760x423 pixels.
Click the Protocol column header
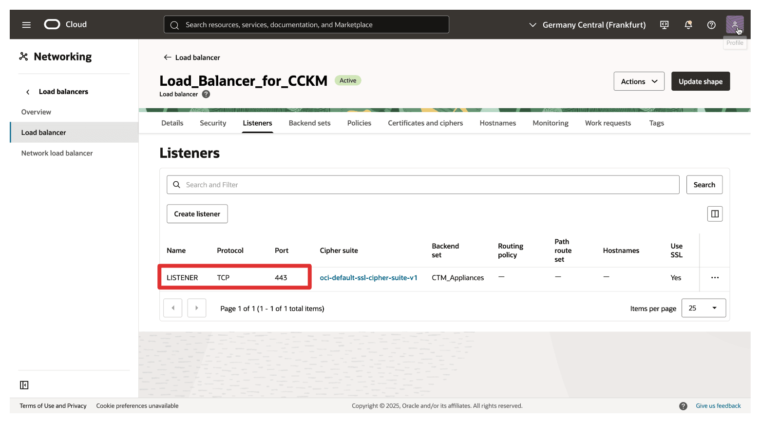click(230, 250)
